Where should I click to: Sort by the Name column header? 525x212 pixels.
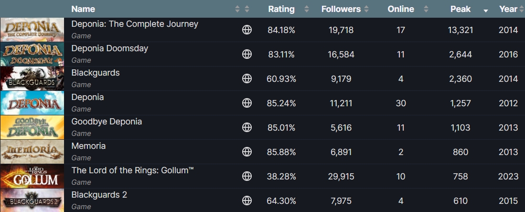(83, 9)
